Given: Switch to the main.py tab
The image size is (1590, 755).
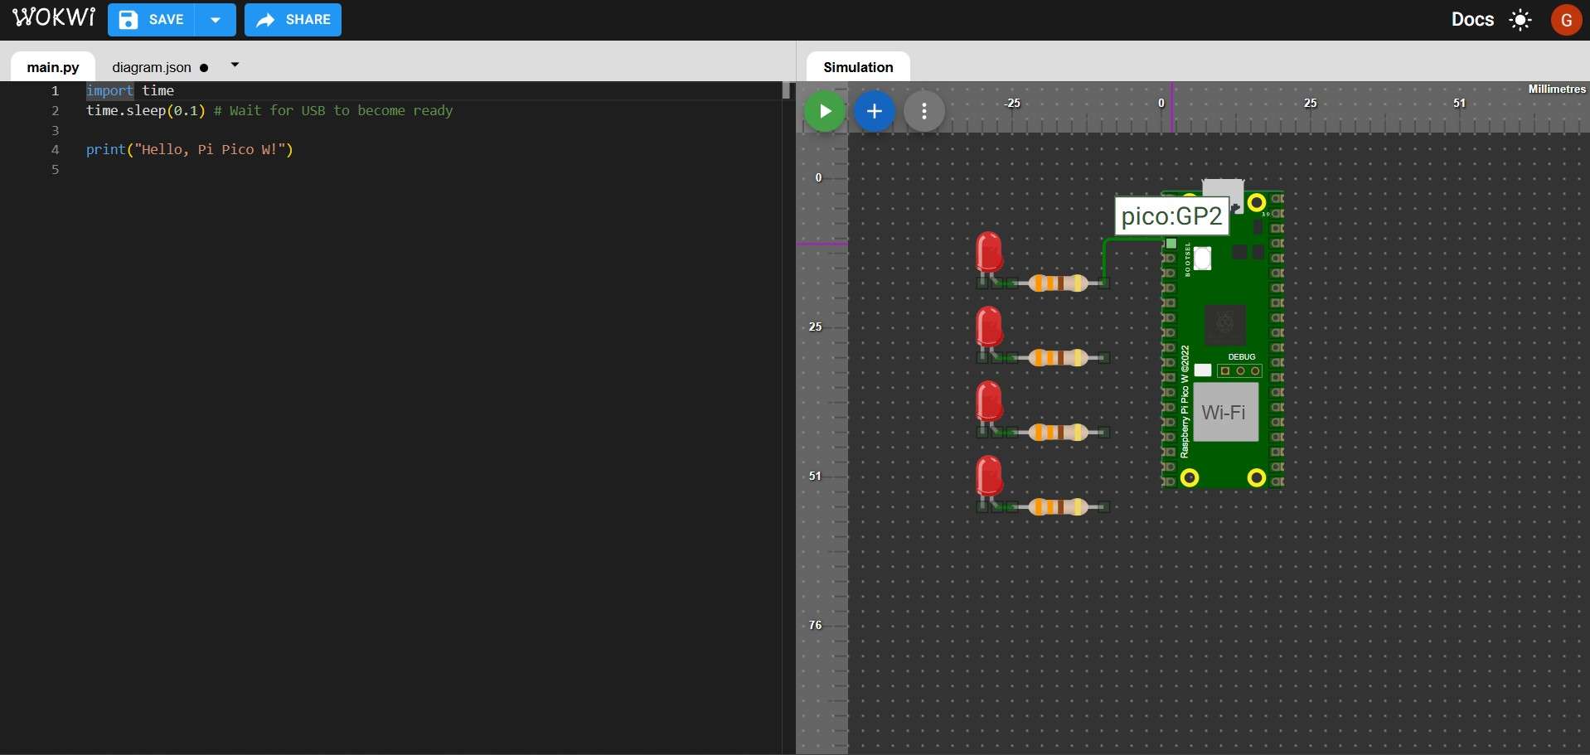Looking at the screenshot, I should click(53, 67).
